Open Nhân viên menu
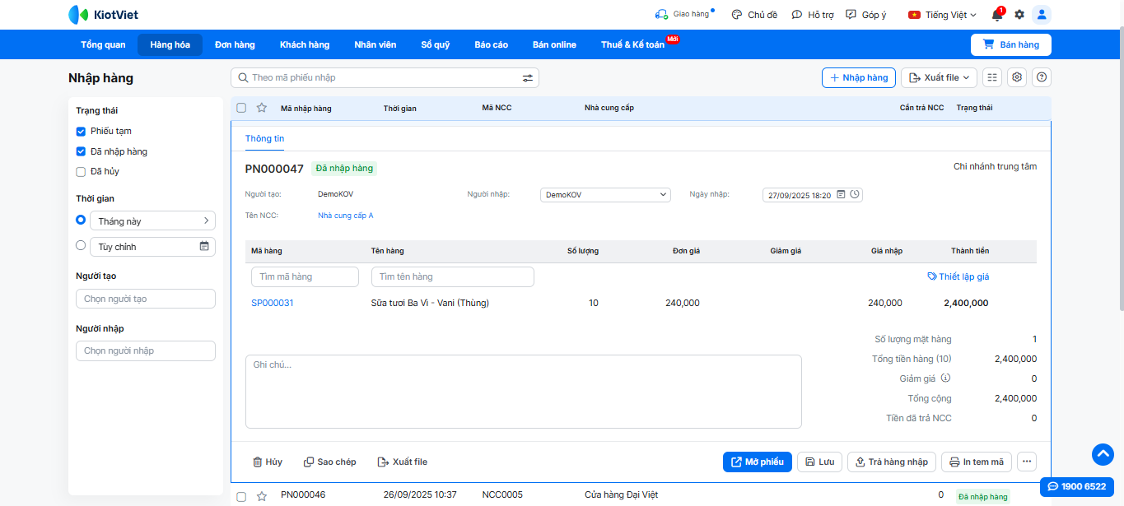The image size is (1124, 506). point(375,44)
